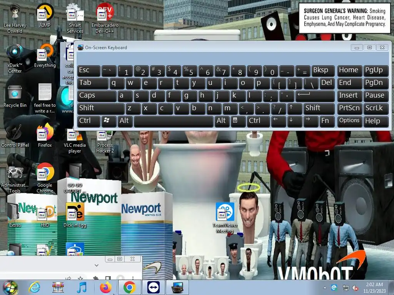Toggle left Ctrl on the On-Screen Keyboard
394x295 pixels.
click(x=89, y=121)
